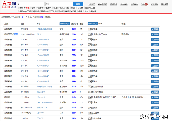Open the ST12 grade link
172x121 pixels.
[39, 34]
